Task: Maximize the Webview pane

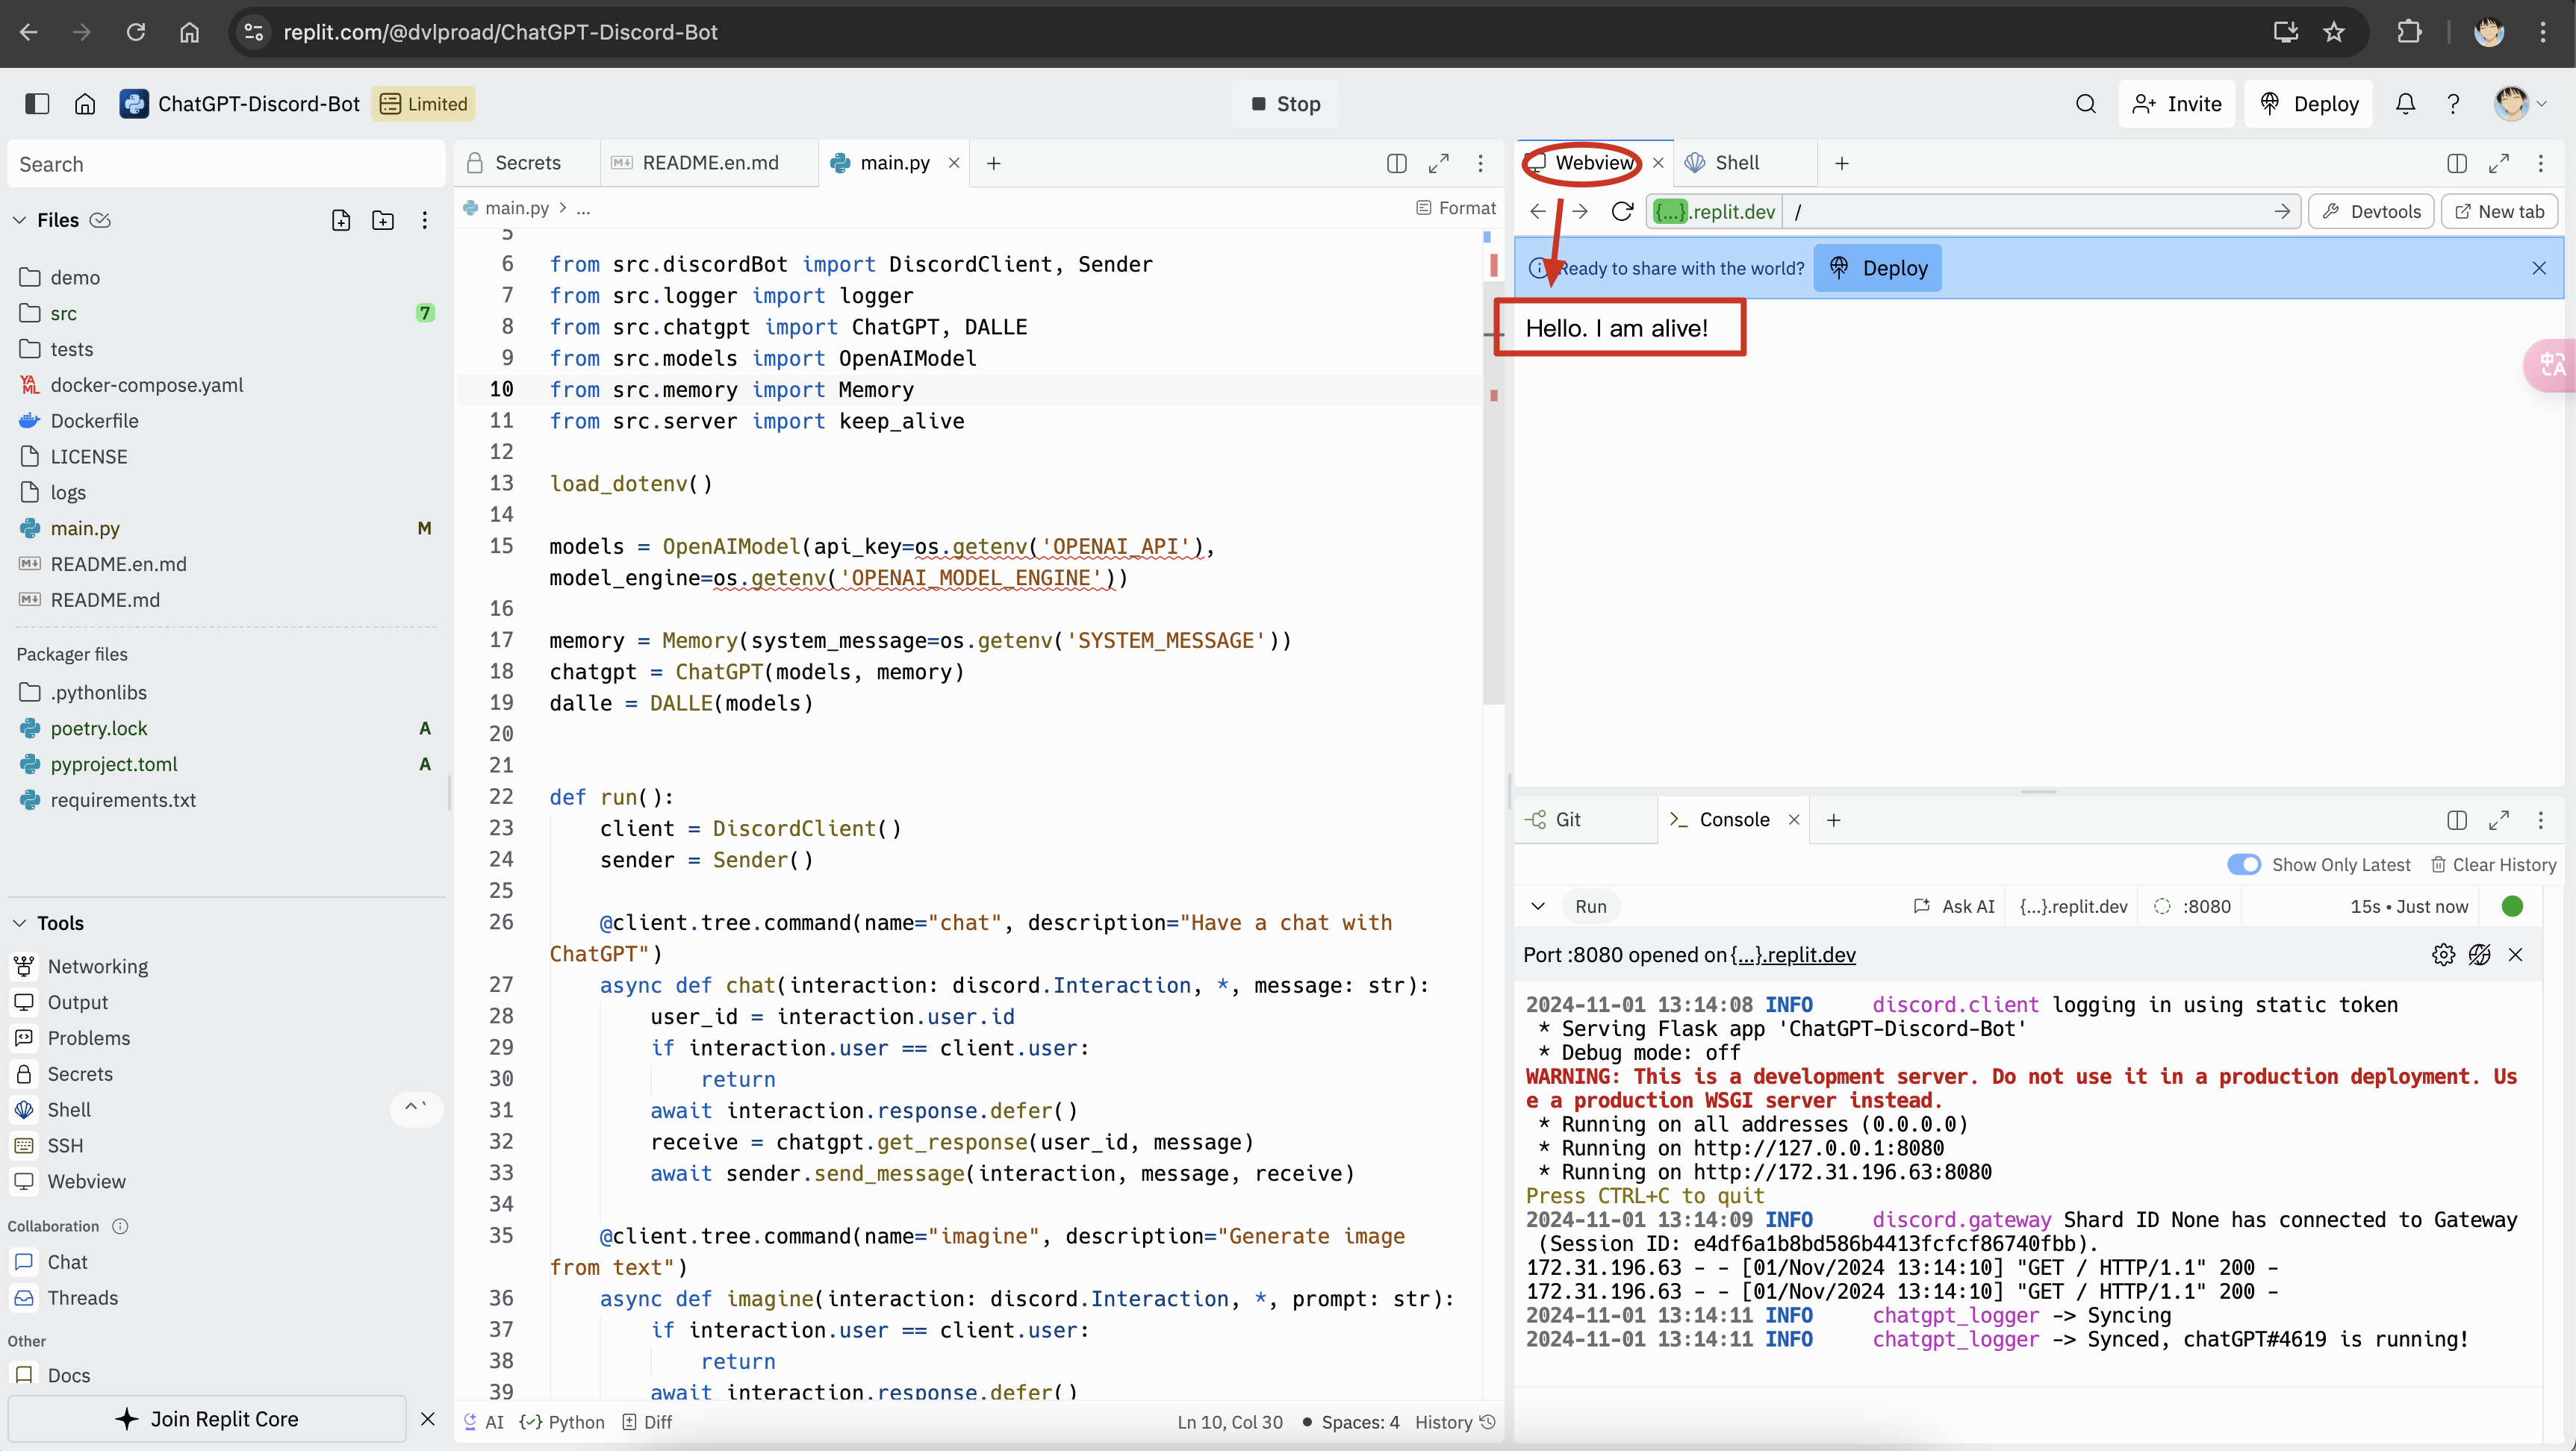Action: tap(2499, 163)
